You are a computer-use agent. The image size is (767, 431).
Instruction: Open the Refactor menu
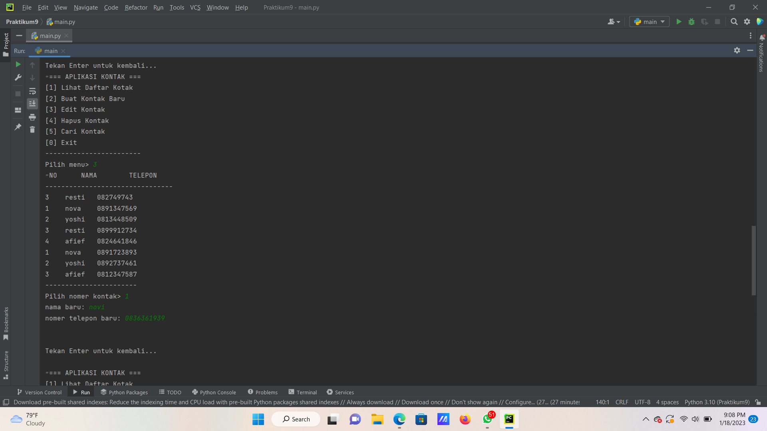[x=136, y=7]
